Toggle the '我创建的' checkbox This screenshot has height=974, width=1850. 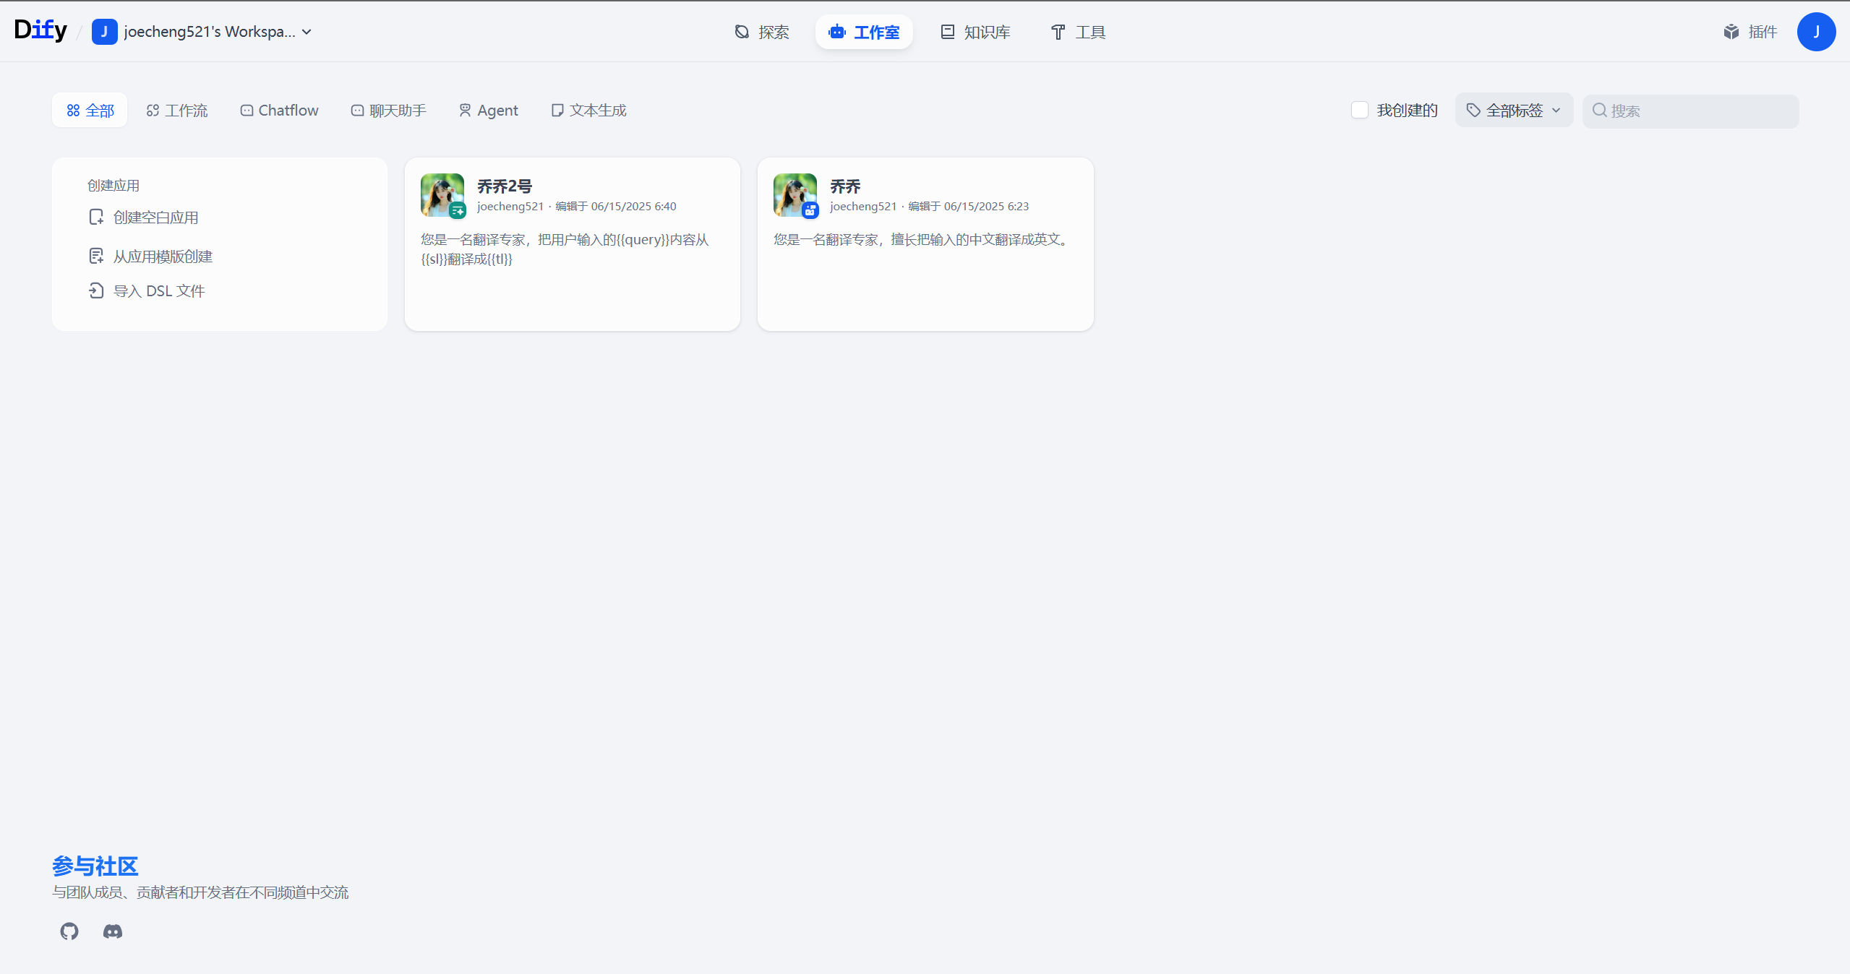tap(1360, 110)
